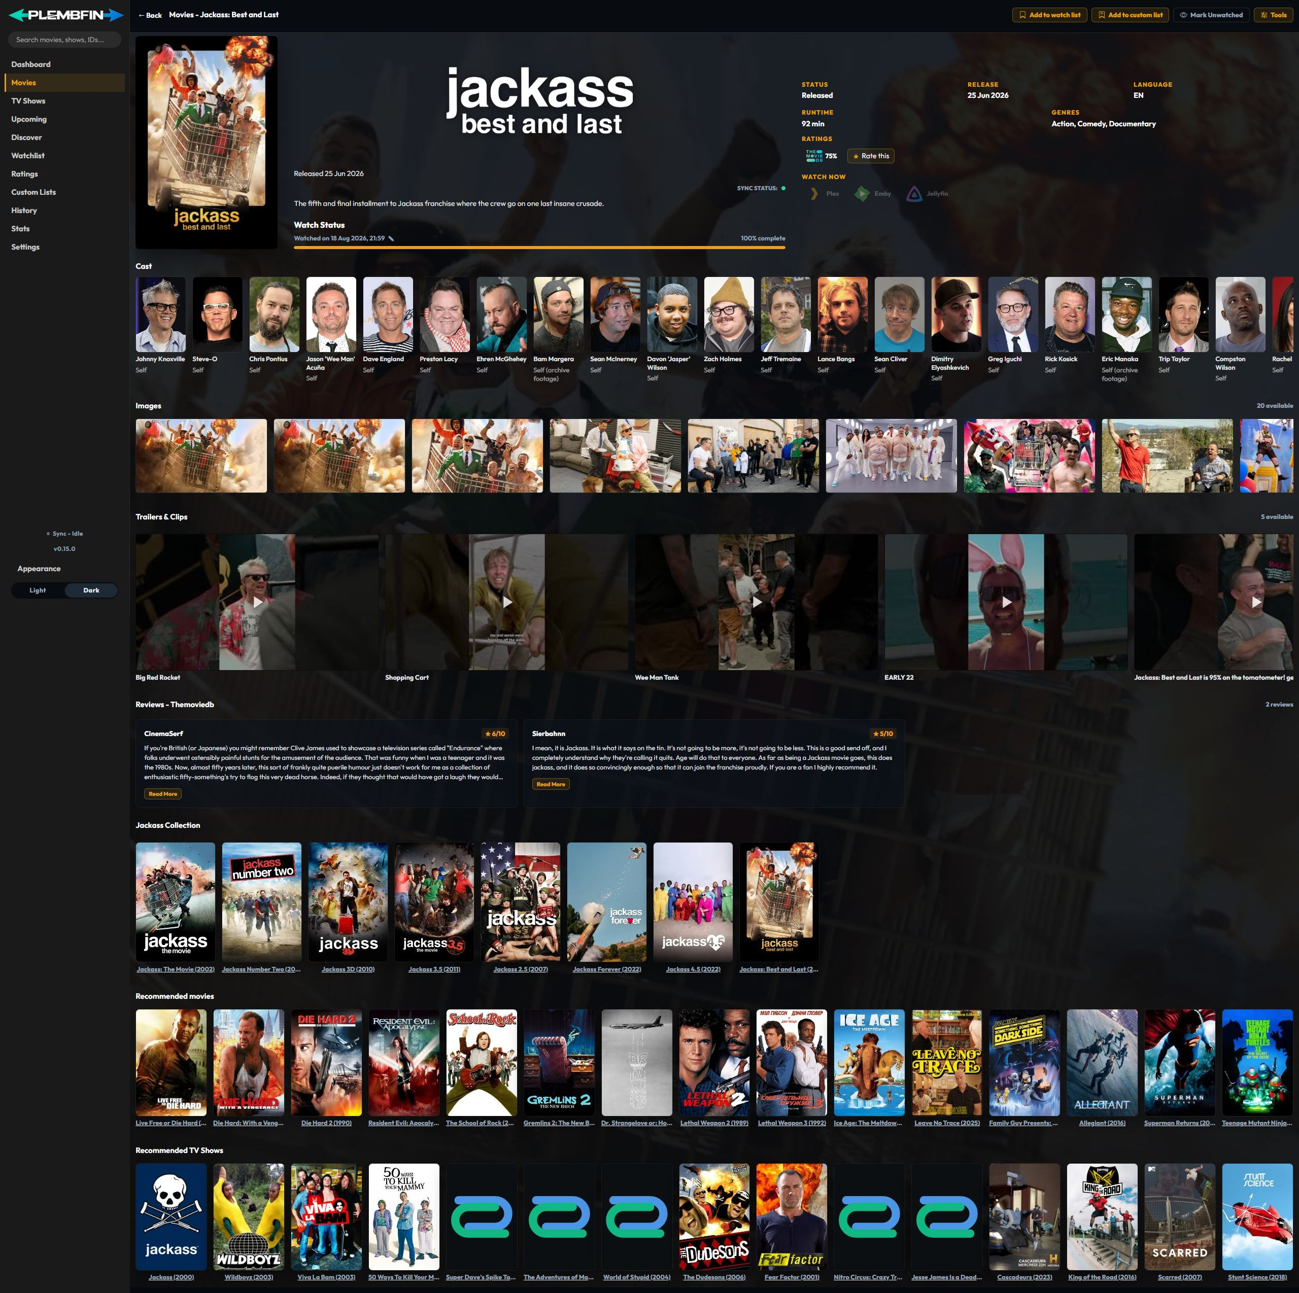Expand Sierbahnn review with Read More

click(x=551, y=784)
